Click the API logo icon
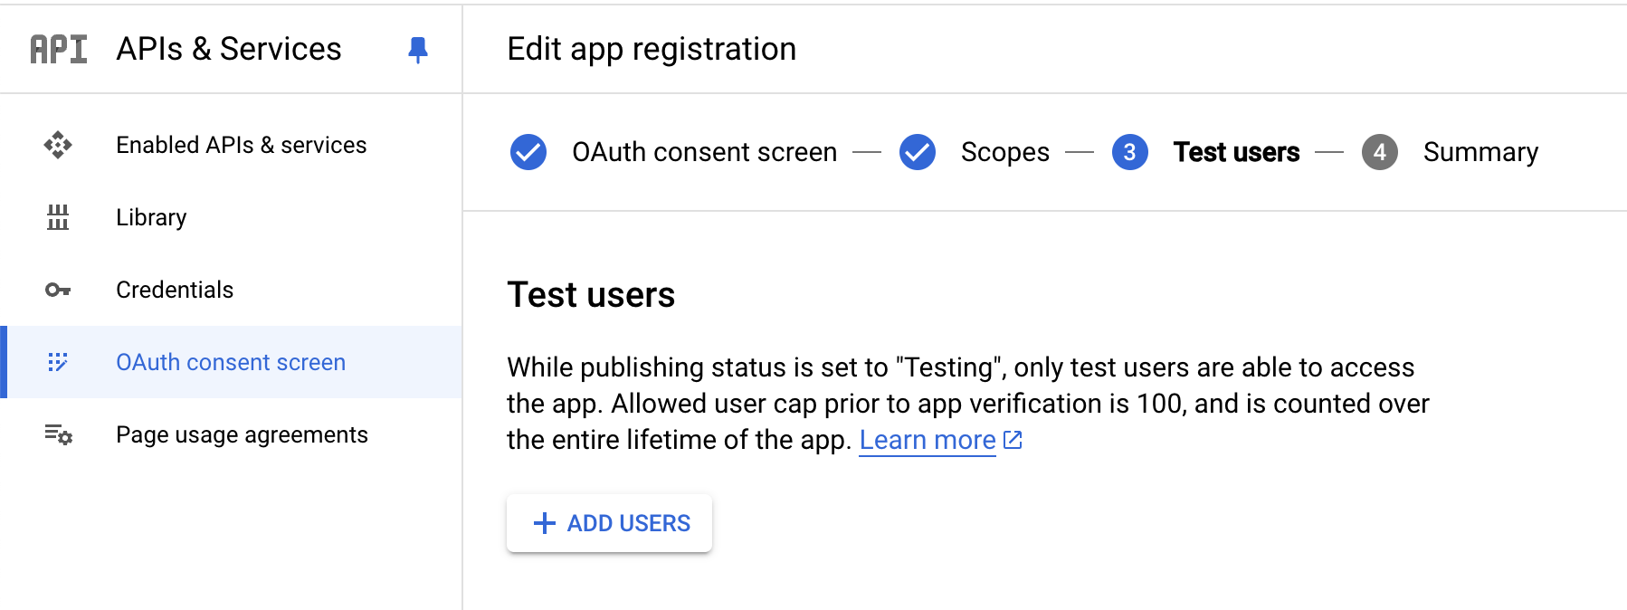This screenshot has height=610, width=1627. [59, 49]
